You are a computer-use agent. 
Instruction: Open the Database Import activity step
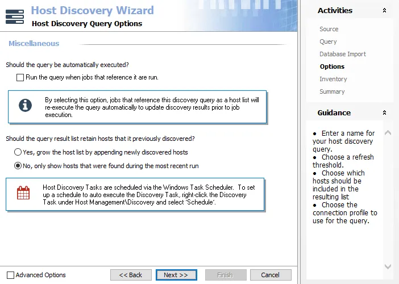coord(343,54)
